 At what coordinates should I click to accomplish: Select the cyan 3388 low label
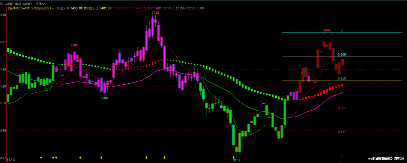coord(104,98)
